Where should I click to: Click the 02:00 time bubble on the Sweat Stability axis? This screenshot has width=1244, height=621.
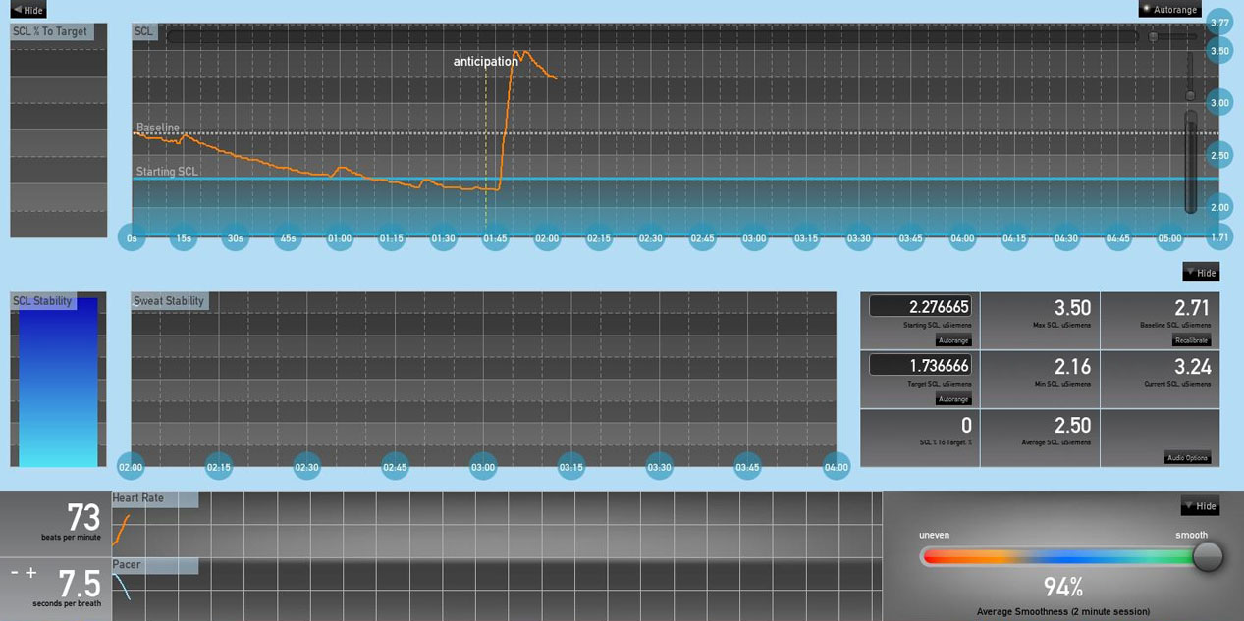pyautogui.click(x=132, y=468)
